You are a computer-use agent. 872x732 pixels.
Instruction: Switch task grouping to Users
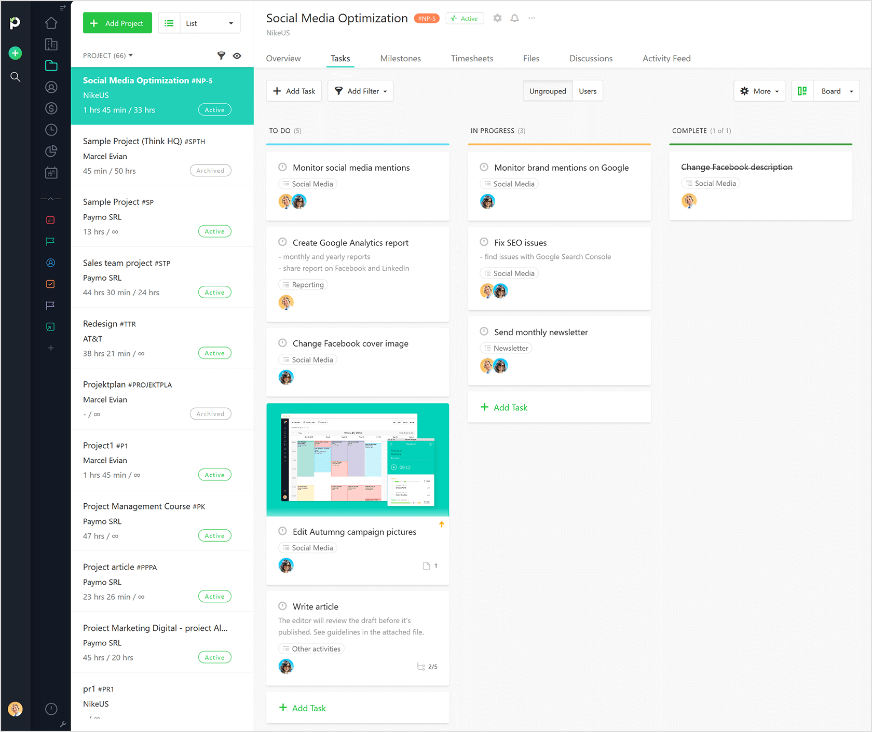coord(587,91)
